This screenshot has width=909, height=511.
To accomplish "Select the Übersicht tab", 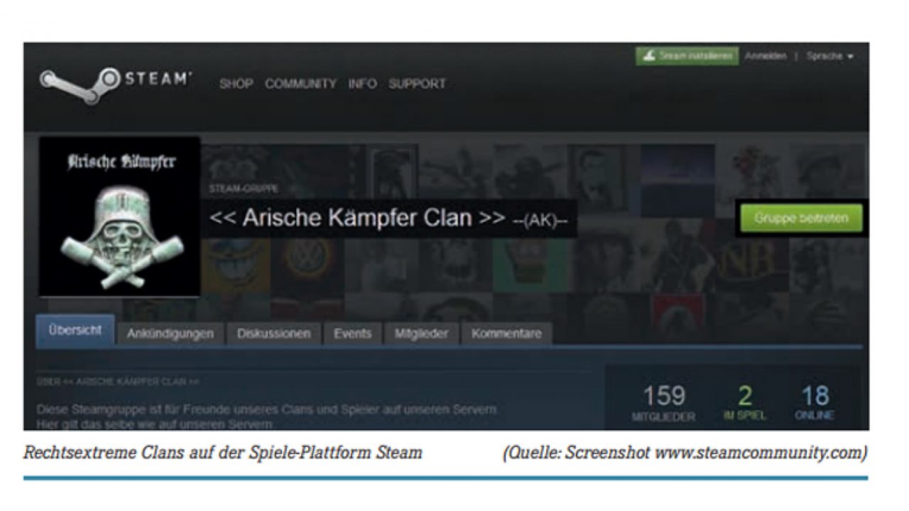I will pyautogui.click(x=75, y=331).
